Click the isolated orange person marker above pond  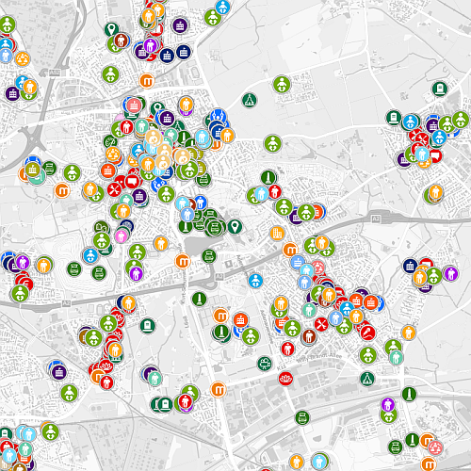(161, 243)
